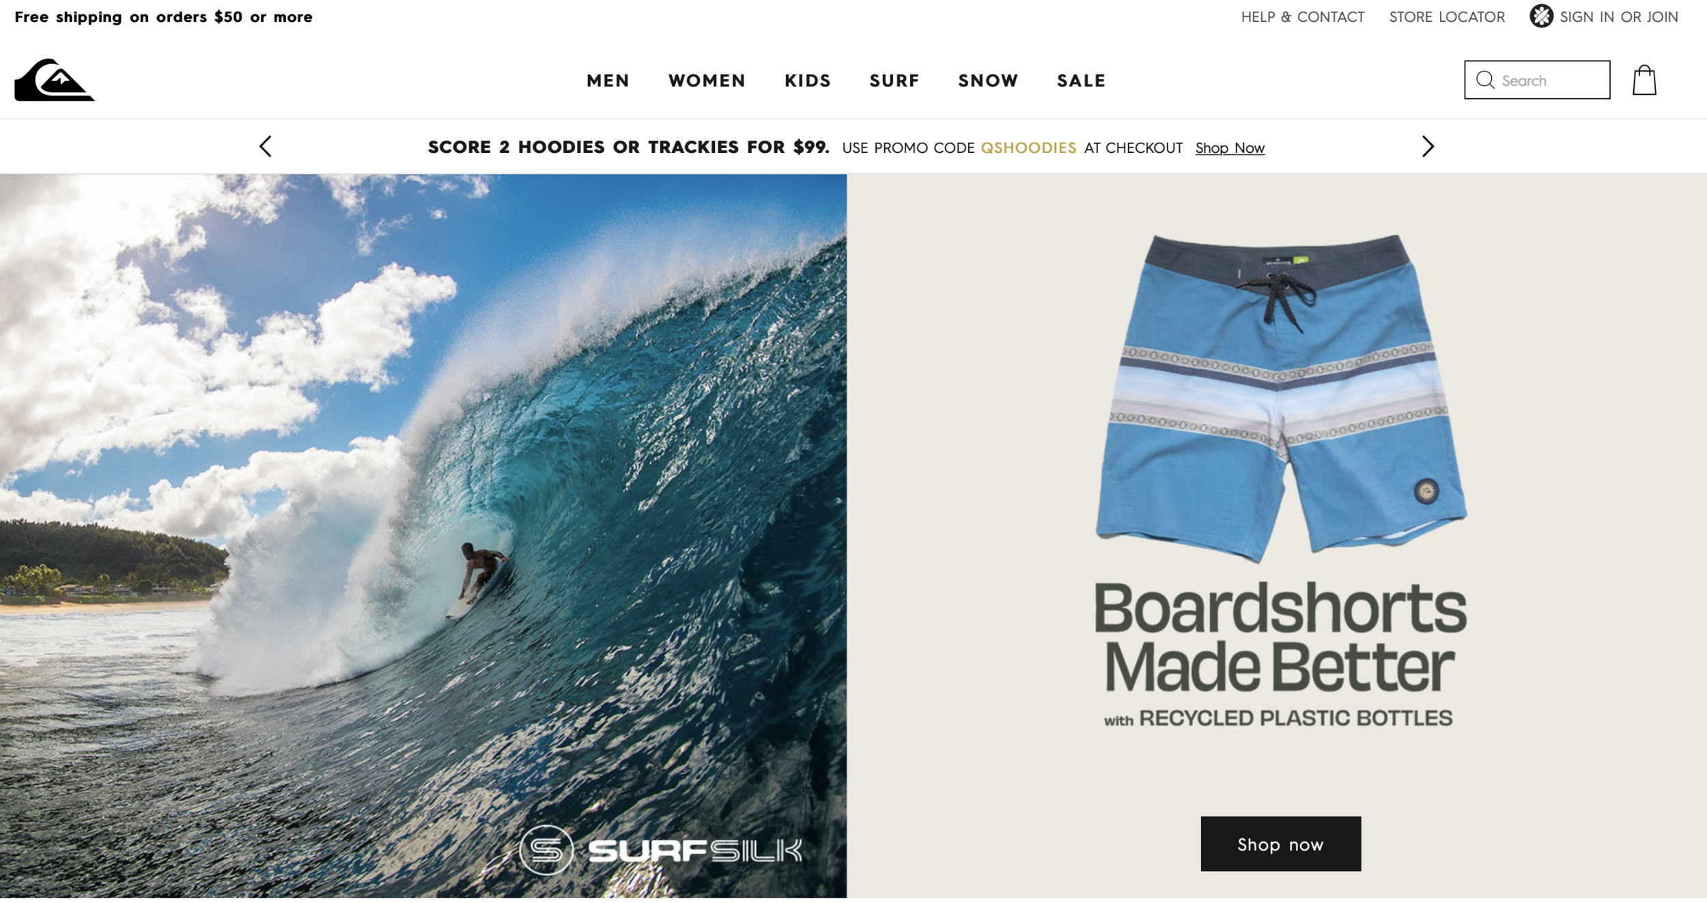Open the SALE section
This screenshot has width=1707, height=903.
click(1081, 81)
